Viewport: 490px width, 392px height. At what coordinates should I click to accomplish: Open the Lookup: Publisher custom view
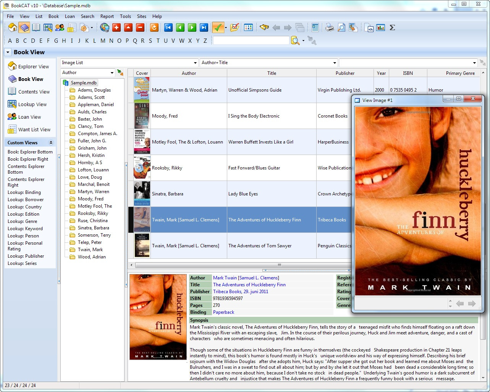tap(26, 256)
